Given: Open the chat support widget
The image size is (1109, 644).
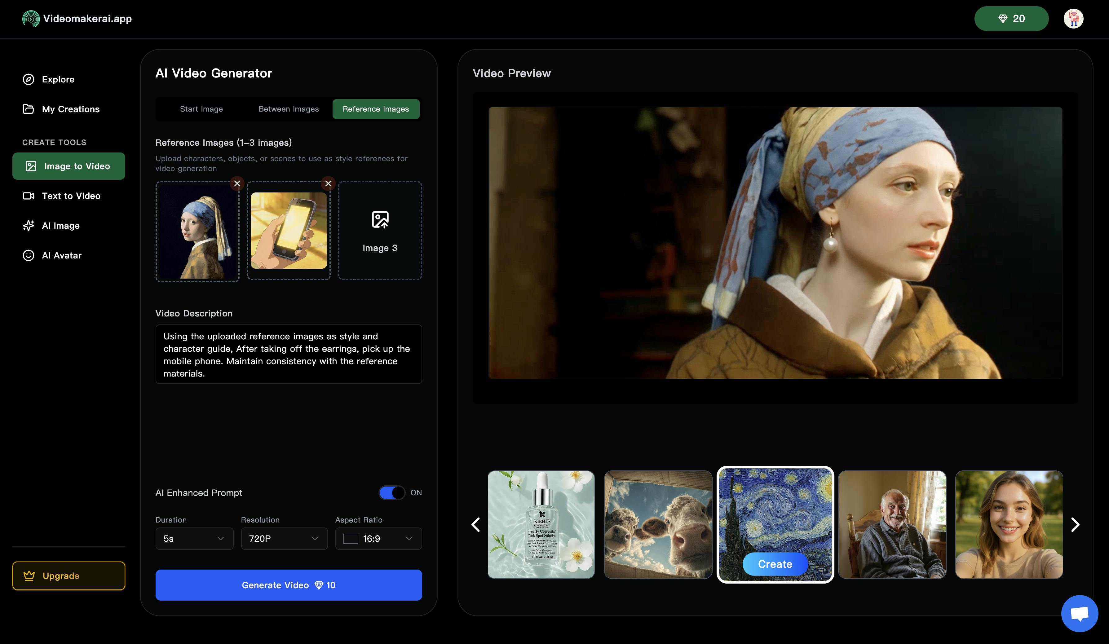Looking at the screenshot, I should 1079,614.
